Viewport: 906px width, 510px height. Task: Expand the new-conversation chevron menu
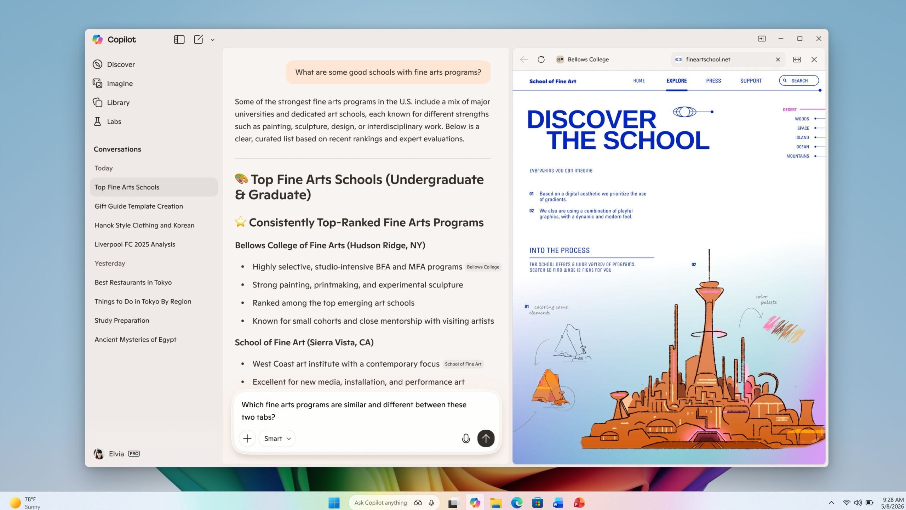point(212,39)
